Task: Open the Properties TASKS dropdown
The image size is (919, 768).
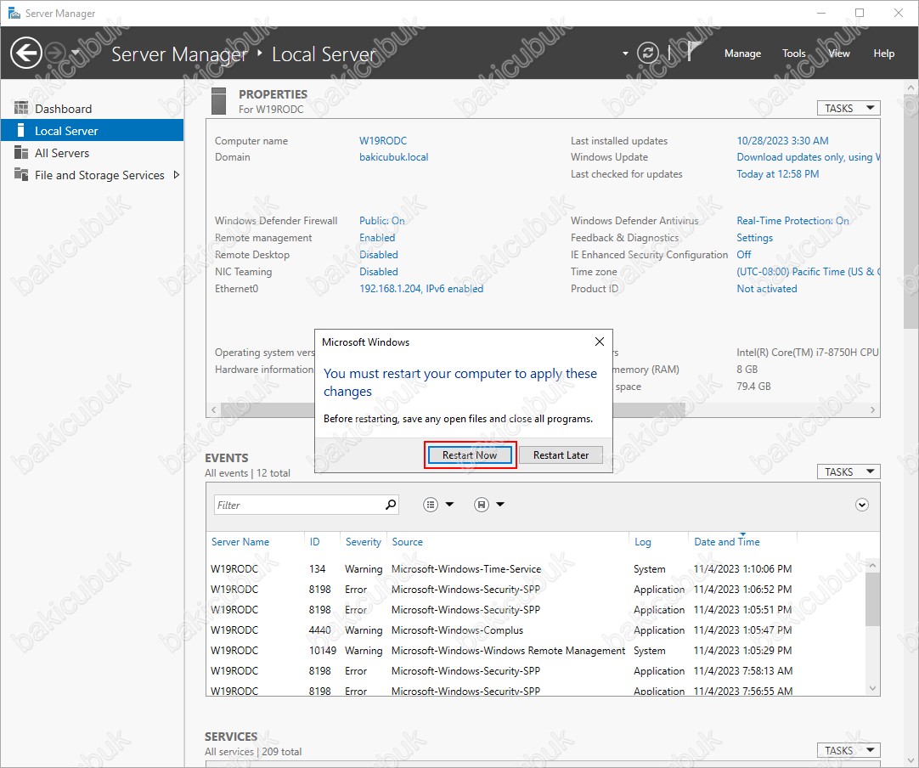Action: click(x=849, y=108)
